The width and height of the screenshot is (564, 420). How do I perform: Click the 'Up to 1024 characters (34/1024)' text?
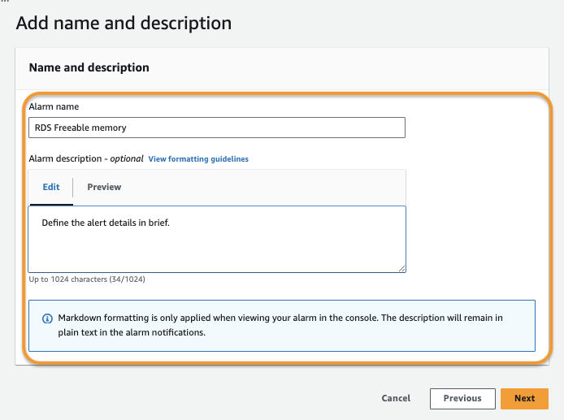point(87,279)
